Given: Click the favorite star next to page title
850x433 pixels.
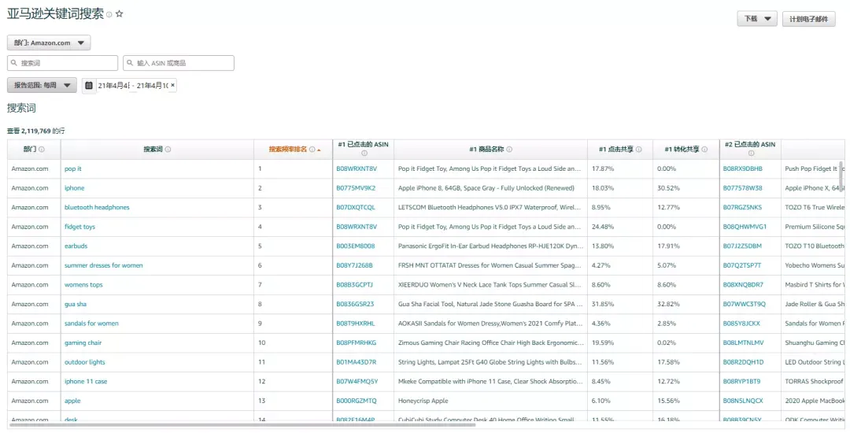Looking at the screenshot, I should (x=120, y=14).
